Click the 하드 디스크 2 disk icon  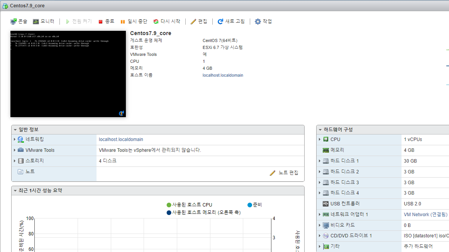tap(326, 172)
